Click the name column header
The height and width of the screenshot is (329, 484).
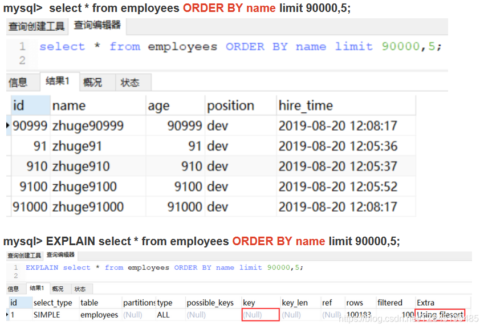98,105
